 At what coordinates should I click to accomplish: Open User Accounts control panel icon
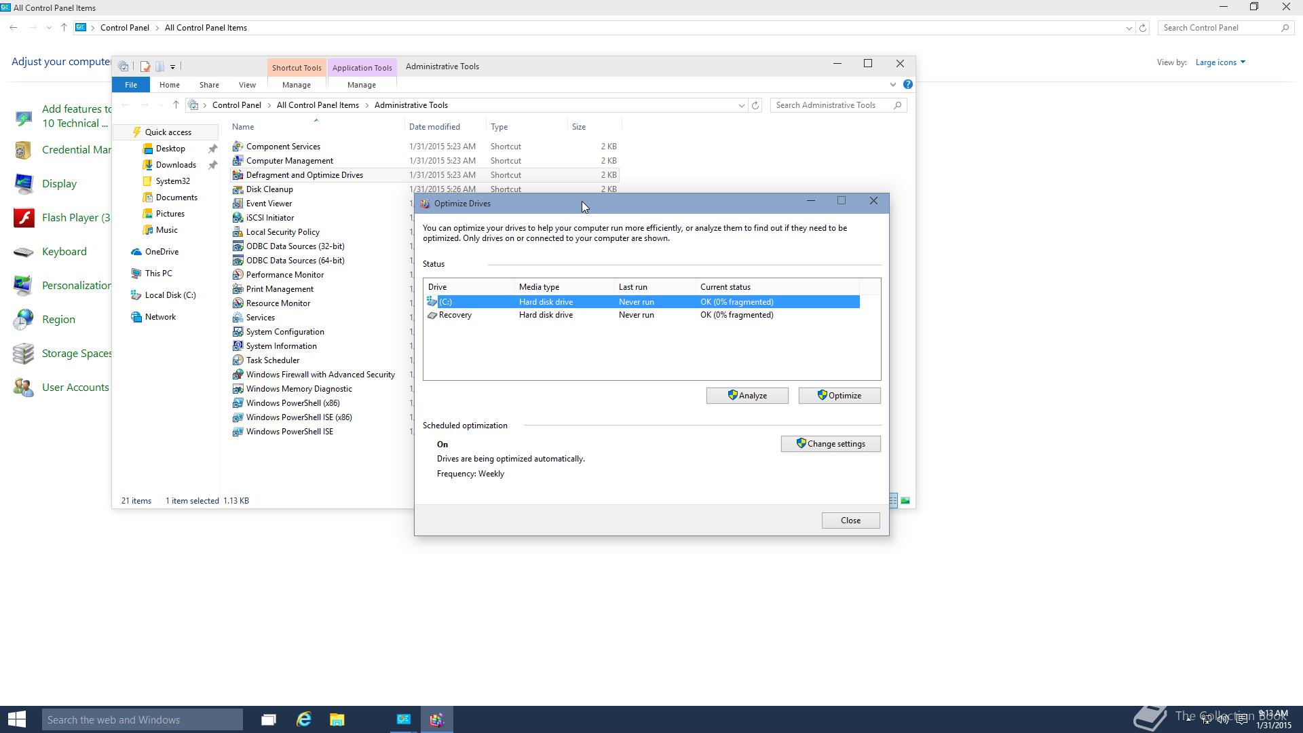[24, 388]
